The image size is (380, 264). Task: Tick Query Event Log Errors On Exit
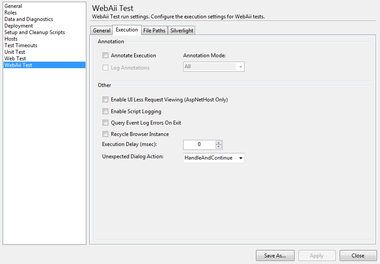tap(105, 123)
